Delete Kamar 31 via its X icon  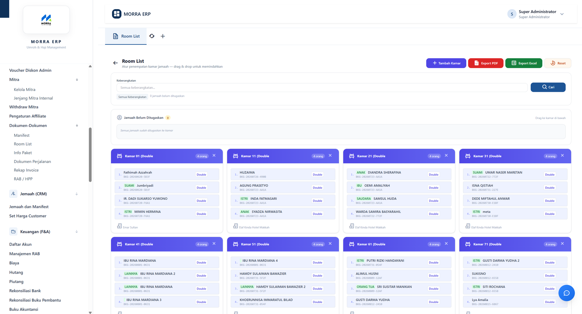click(x=562, y=156)
